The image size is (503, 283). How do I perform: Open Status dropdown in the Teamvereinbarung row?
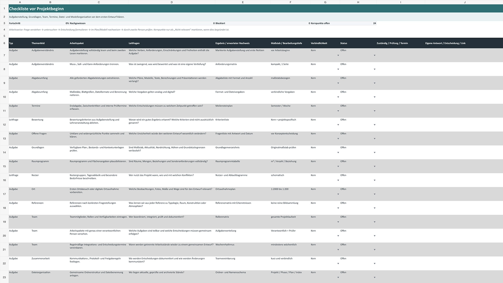(x=374, y=264)
